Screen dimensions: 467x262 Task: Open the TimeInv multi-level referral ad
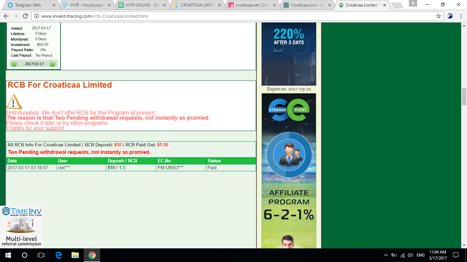coord(22,227)
